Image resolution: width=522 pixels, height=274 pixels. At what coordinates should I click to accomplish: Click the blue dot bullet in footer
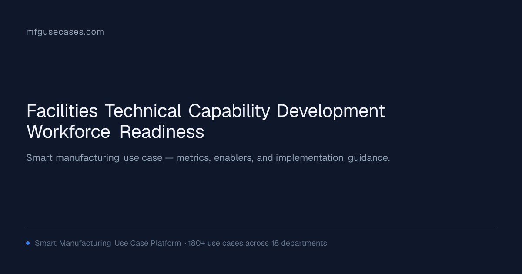(28, 243)
